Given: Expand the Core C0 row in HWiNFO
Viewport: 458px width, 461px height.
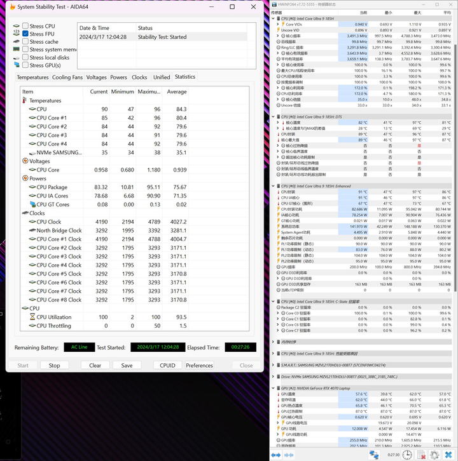Looking at the screenshot, I should click(278, 313).
